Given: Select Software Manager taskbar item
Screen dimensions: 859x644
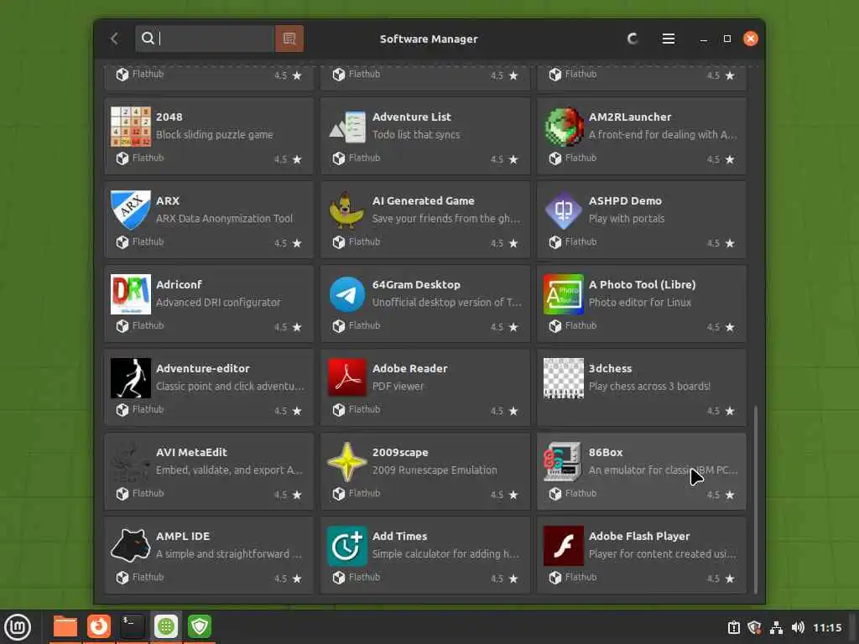Looking at the screenshot, I should pyautogui.click(x=166, y=626).
